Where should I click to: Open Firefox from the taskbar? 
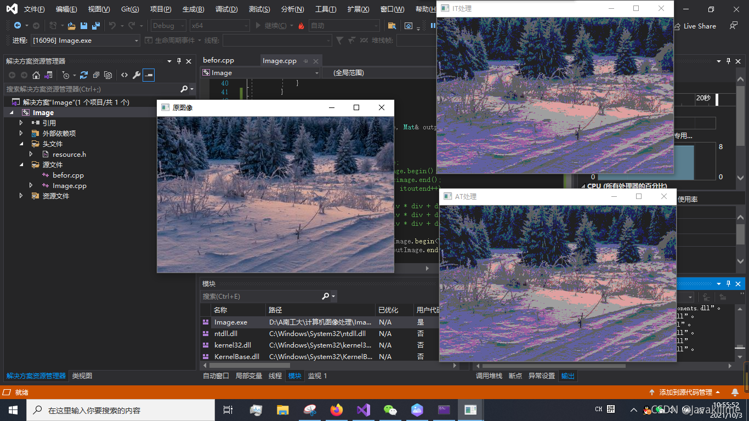tap(336, 410)
